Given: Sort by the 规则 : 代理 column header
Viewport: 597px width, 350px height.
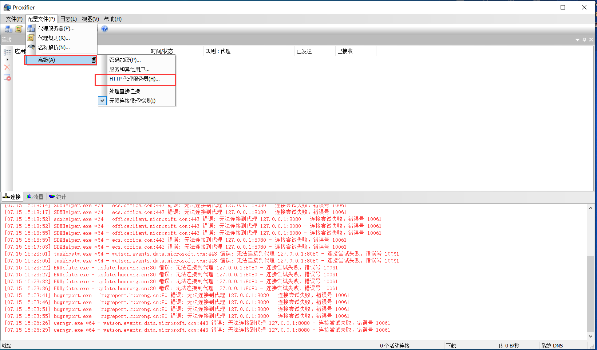Looking at the screenshot, I should (x=249, y=51).
